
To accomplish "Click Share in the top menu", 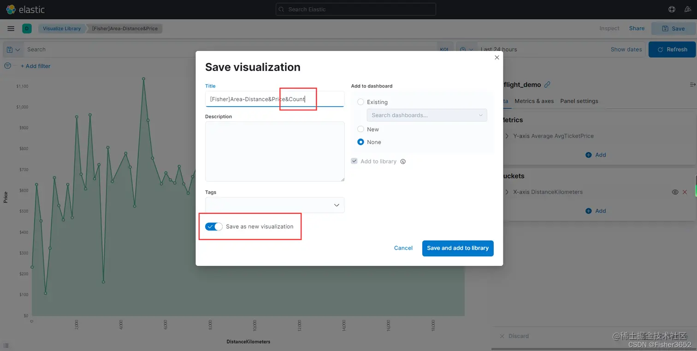I will click(x=637, y=29).
